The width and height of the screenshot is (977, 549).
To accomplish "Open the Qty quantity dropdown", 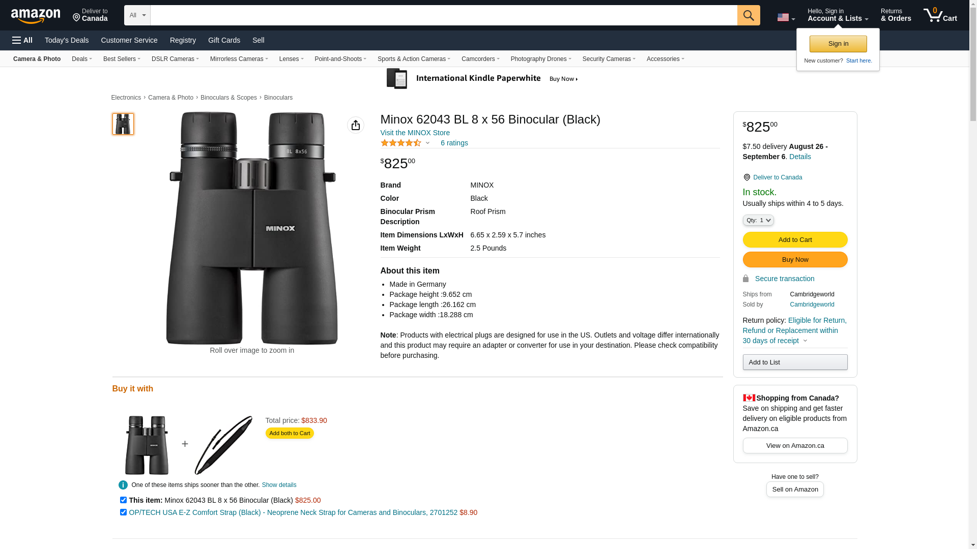I will (x=758, y=220).
